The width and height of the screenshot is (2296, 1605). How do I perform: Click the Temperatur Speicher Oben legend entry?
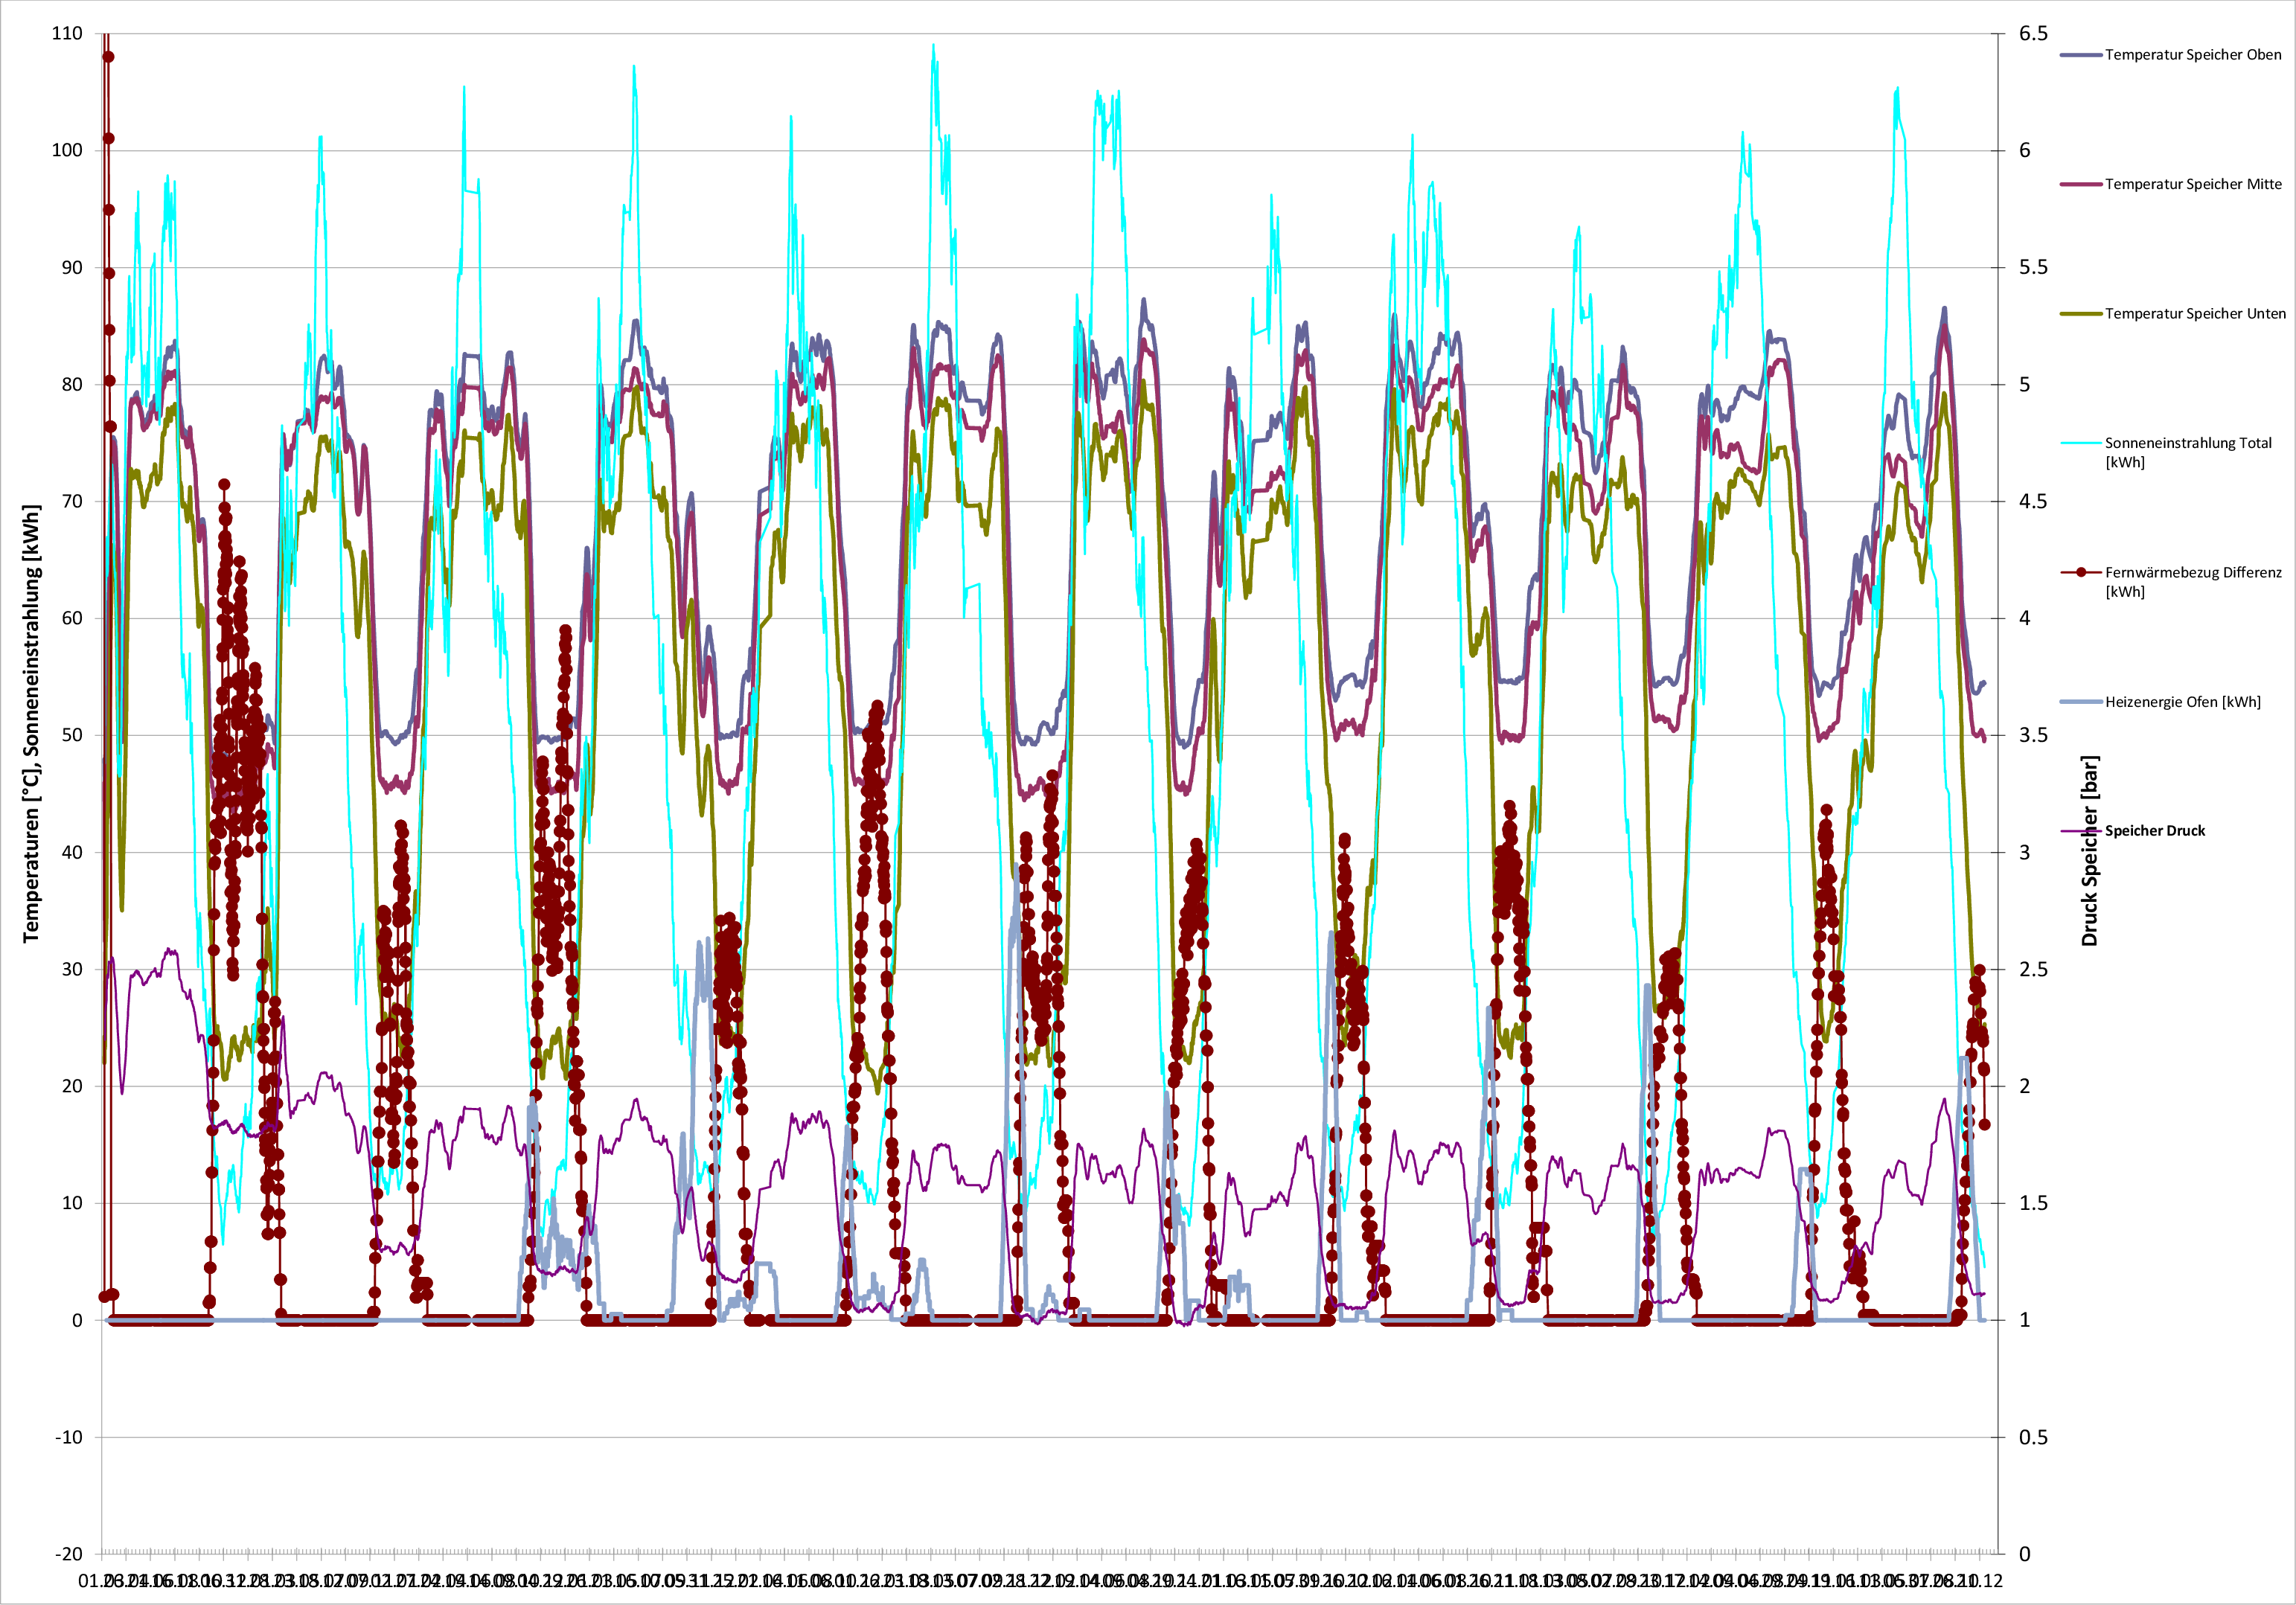2192,55
